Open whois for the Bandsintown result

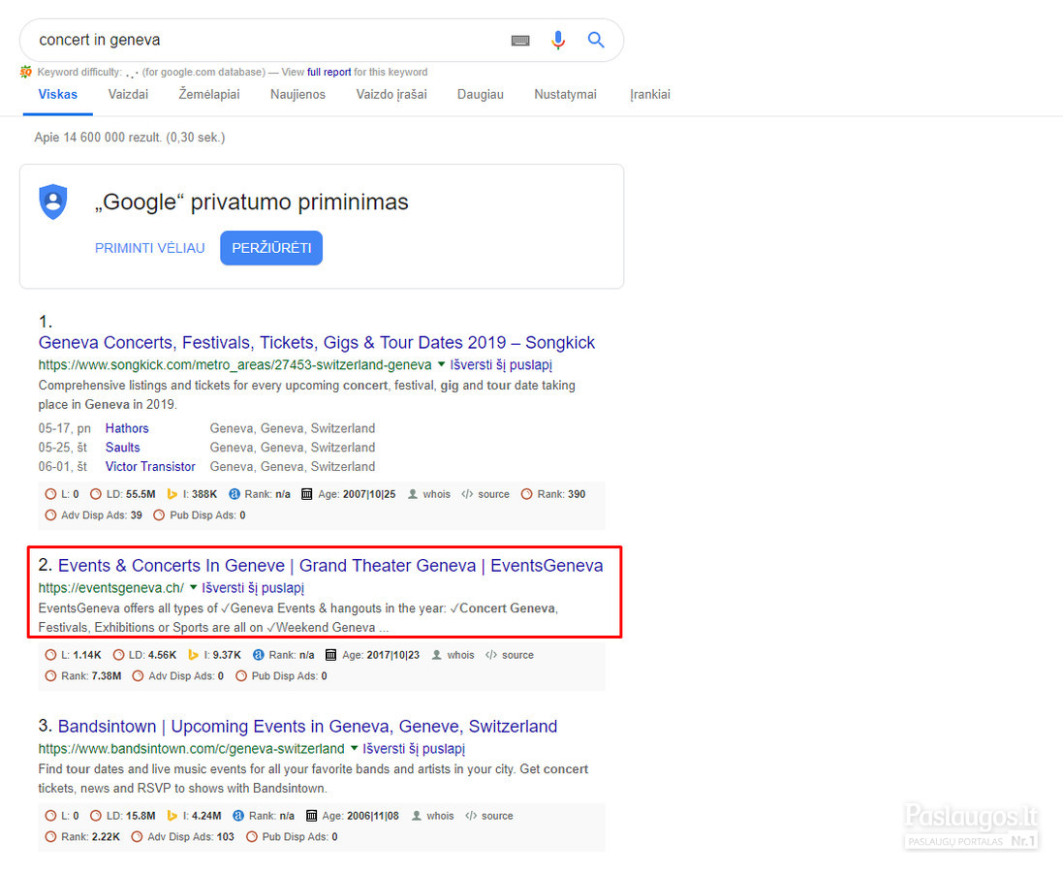(x=432, y=816)
